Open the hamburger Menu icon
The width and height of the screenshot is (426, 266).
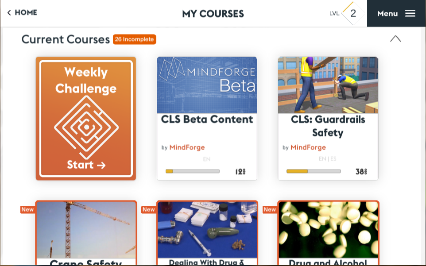410,13
